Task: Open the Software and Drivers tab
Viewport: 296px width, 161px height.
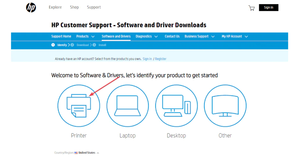Action: point(116,36)
